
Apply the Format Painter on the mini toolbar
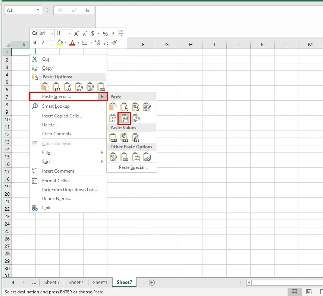pos(114,42)
